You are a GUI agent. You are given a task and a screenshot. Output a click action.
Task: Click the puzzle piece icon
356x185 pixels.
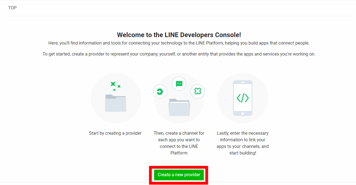(198, 91)
